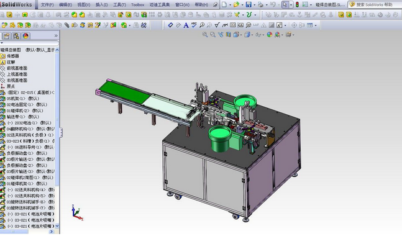Screen dimensions: 402x244
Task: Select the Note annotation A tool
Action: tap(186, 25)
